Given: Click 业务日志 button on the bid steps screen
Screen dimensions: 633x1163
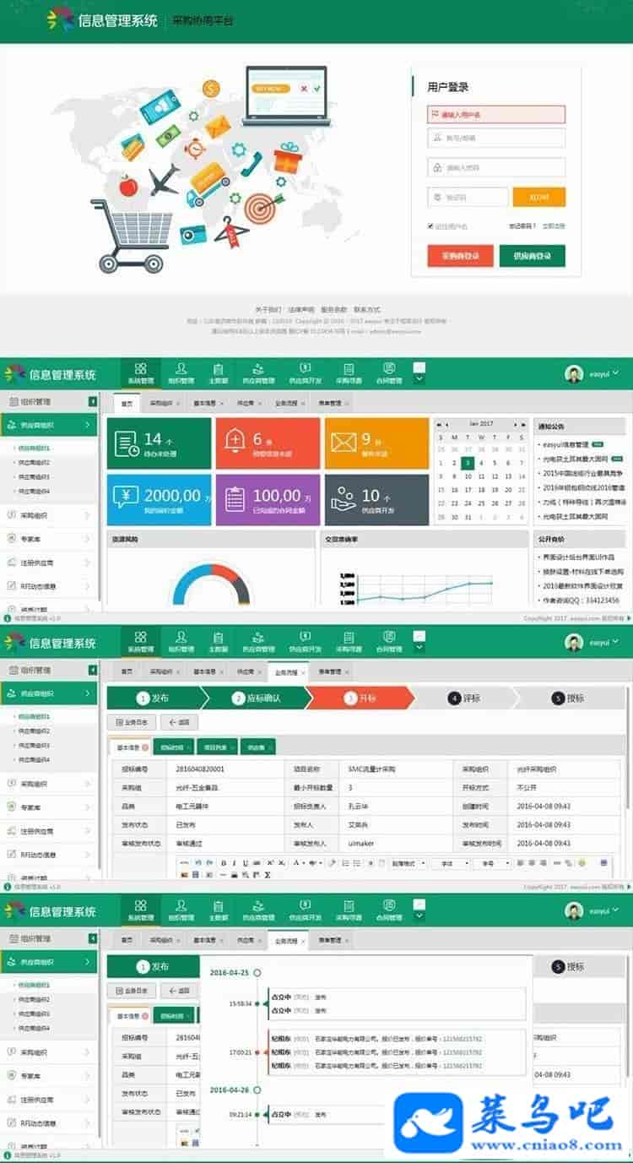Looking at the screenshot, I should click(132, 722).
